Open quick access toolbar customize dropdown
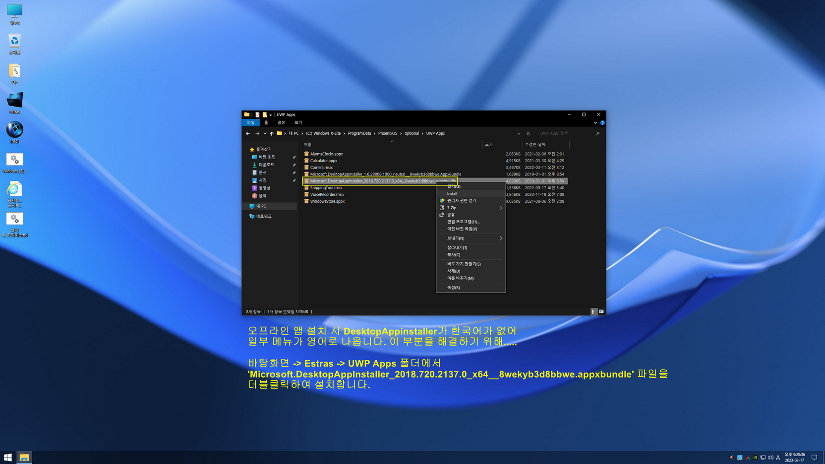 [270, 115]
